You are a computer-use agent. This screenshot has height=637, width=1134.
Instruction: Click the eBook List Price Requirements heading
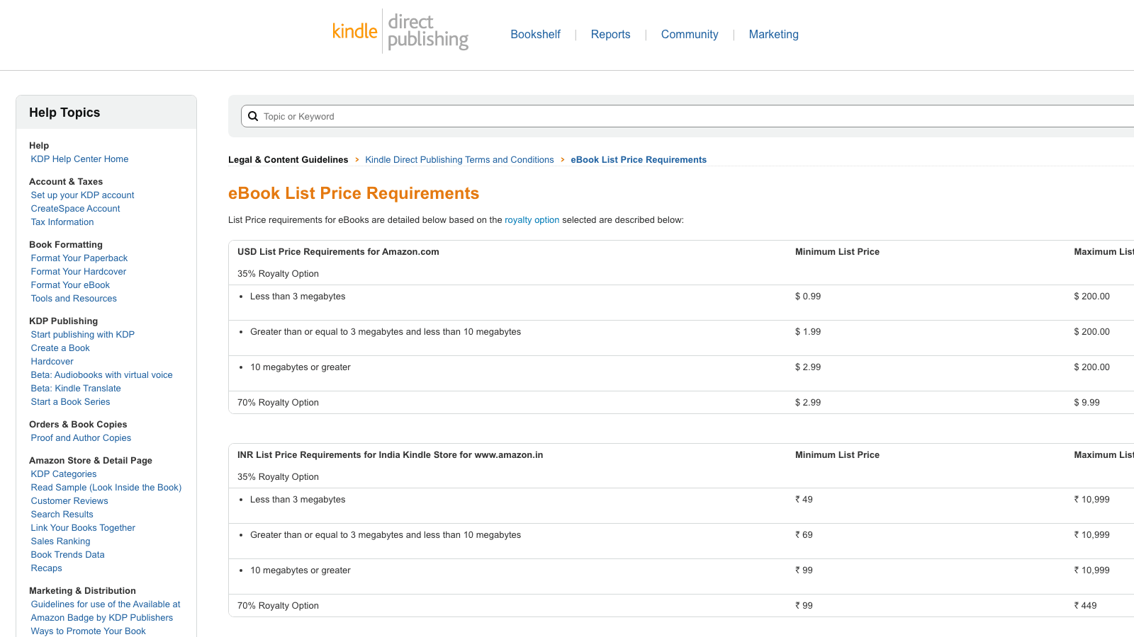tap(354, 193)
